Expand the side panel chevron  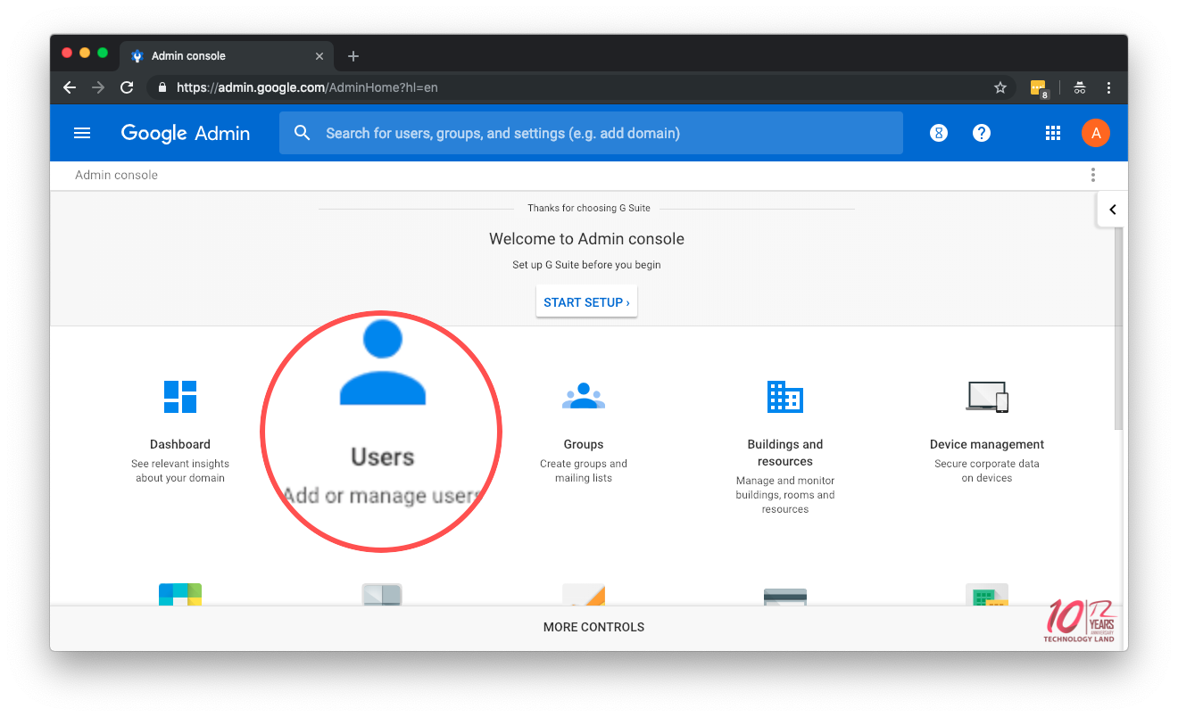tap(1112, 210)
